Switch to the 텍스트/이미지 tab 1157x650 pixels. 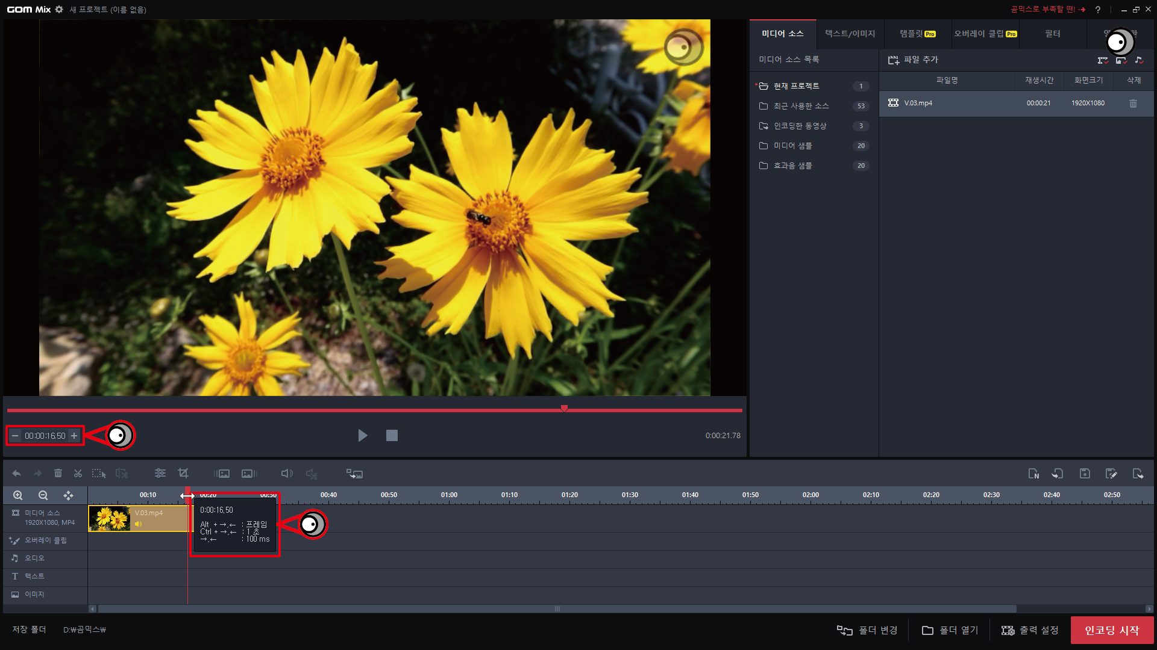(x=850, y=34)
